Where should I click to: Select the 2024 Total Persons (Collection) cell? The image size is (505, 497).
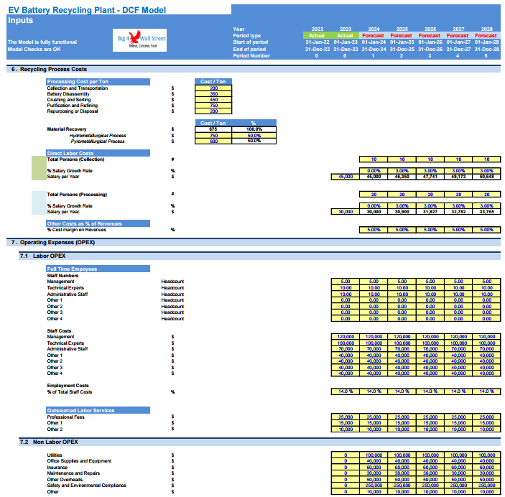373,159
